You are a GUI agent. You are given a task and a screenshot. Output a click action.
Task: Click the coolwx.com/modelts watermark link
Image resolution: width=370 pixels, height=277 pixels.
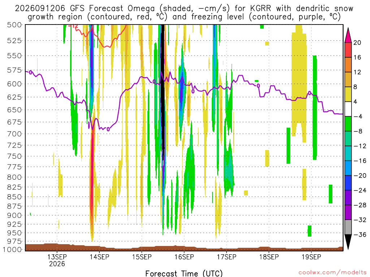point(332,272)
